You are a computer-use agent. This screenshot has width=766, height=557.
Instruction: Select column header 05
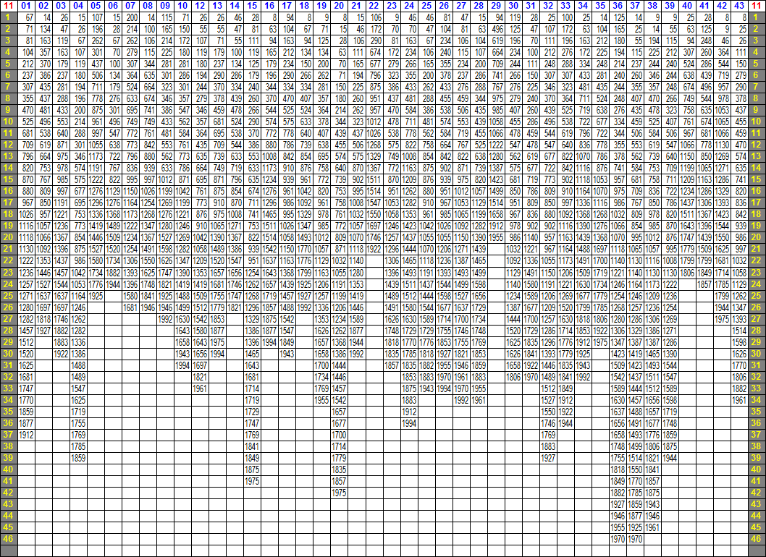(96, 5)
